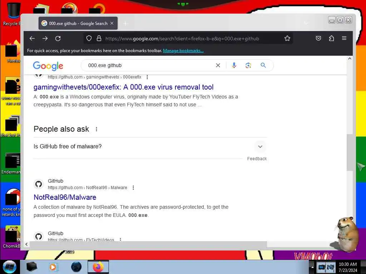
Task: Open a new tab with the plus button
Action: [125, 24]
